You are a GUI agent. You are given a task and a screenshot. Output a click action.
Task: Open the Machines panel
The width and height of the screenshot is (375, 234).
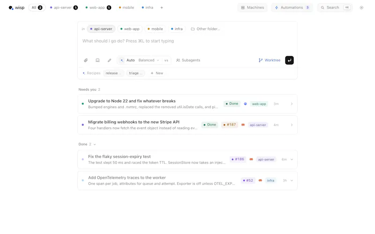pos(253,7)
